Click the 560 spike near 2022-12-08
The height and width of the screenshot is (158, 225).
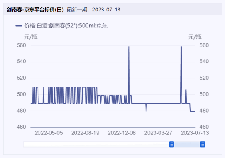(x=129, y=47)
